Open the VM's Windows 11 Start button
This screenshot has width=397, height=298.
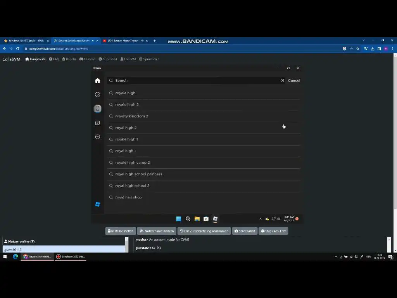pos(179,219)
